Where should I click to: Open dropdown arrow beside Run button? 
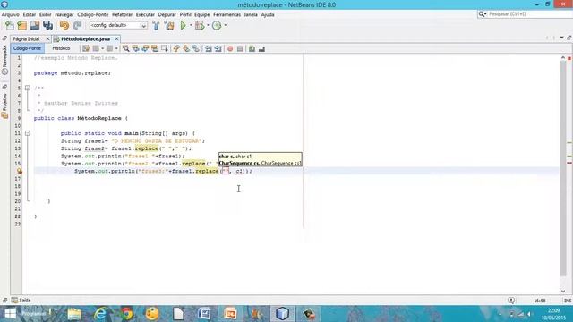point(191,25)
